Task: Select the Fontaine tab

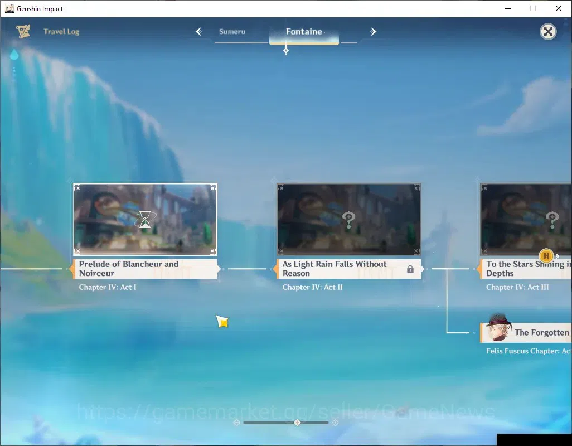Action: pos(304,32)
